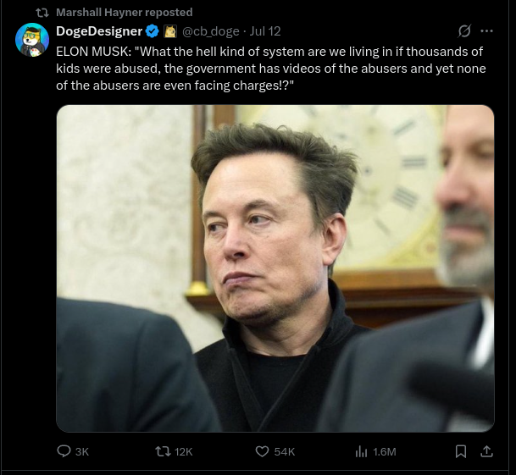Viewport: 516px width, 475px height.
Task: Click the Jul 12 timestamp
Action: (x=265, y=31)
